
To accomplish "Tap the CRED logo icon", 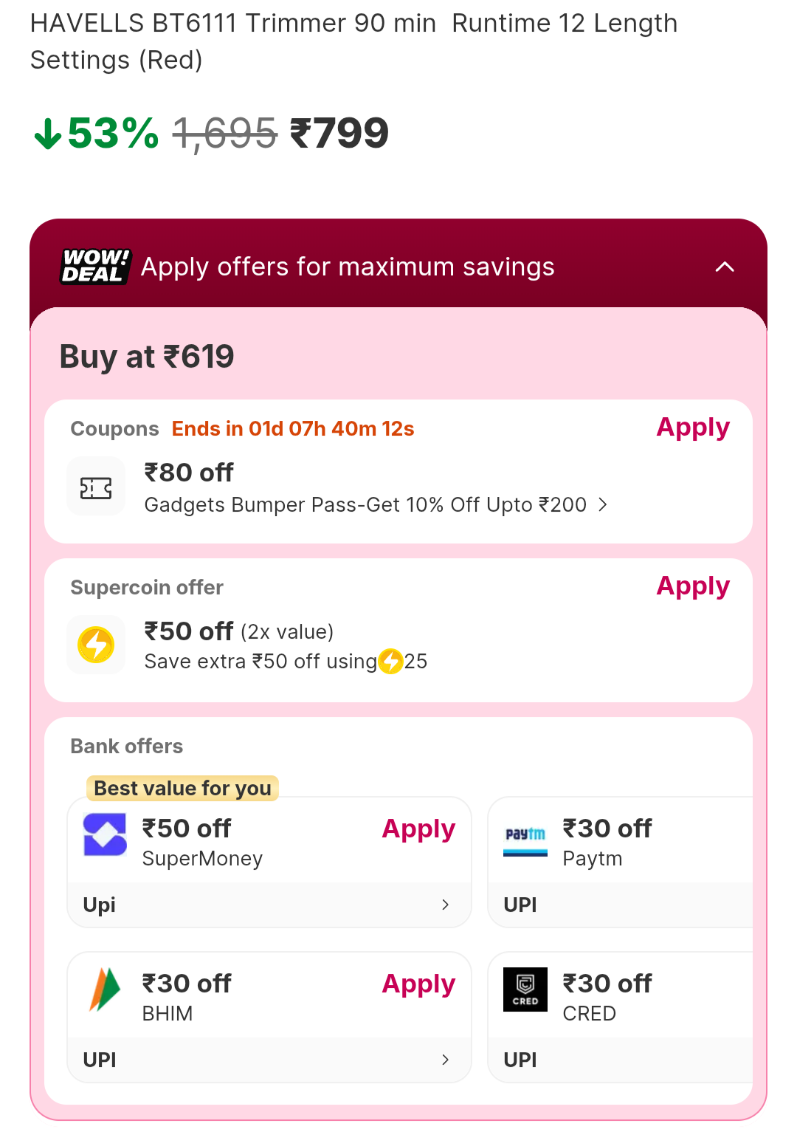I will (x=525, y=989).
